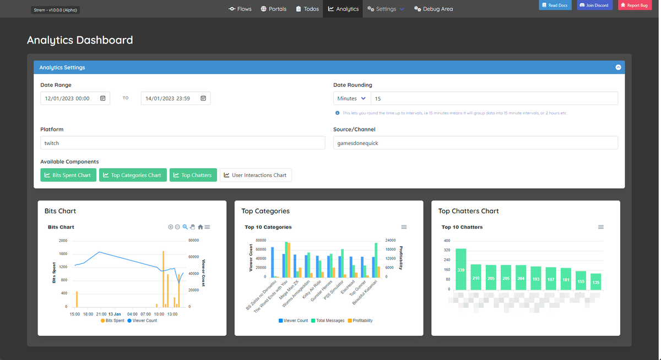The height and width of the screenshot is (360, 661).
Task: Open the Top 10 Categories chart menu
Action: click(404, 227)
